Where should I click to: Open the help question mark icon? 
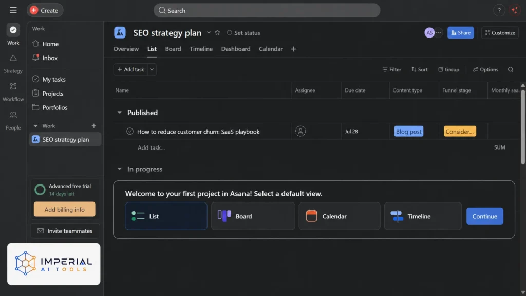coord(499,10)
